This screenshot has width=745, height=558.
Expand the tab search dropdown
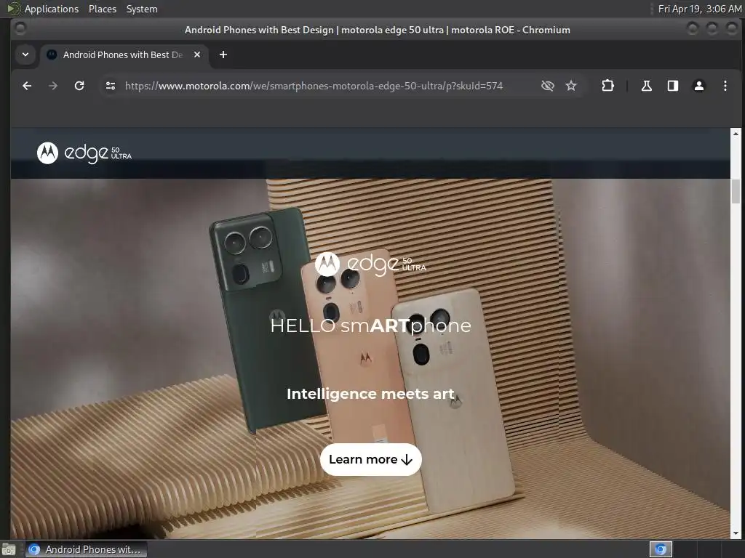[25, 54]
